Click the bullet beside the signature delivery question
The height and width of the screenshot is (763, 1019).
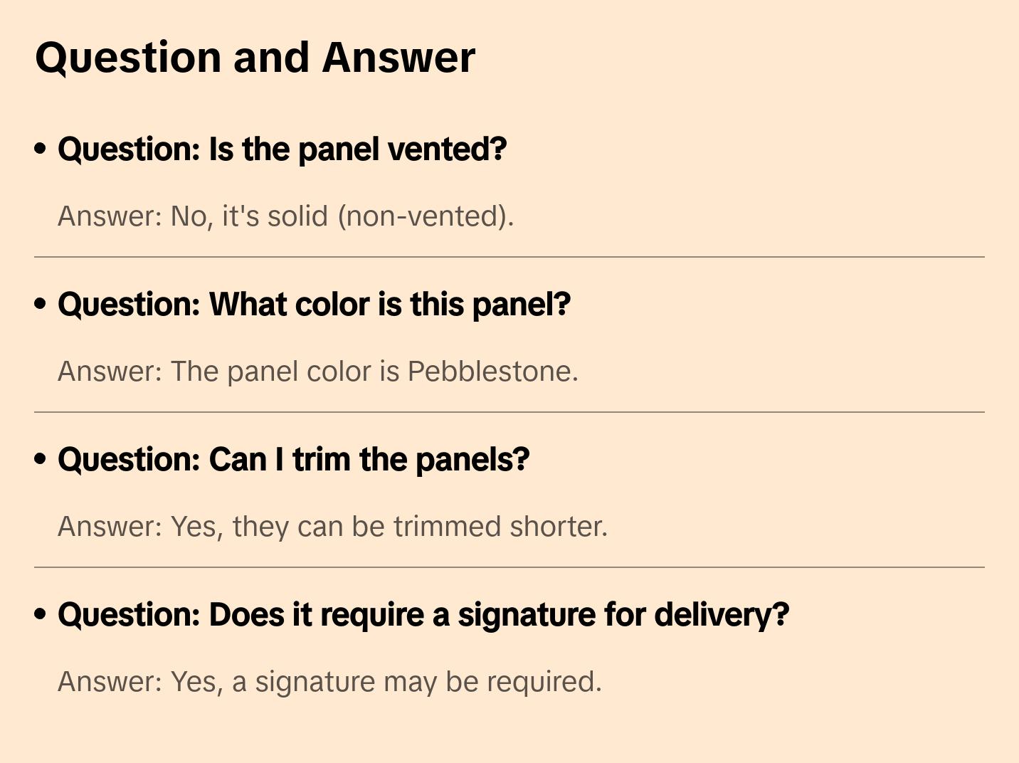(x=41, y=614)
